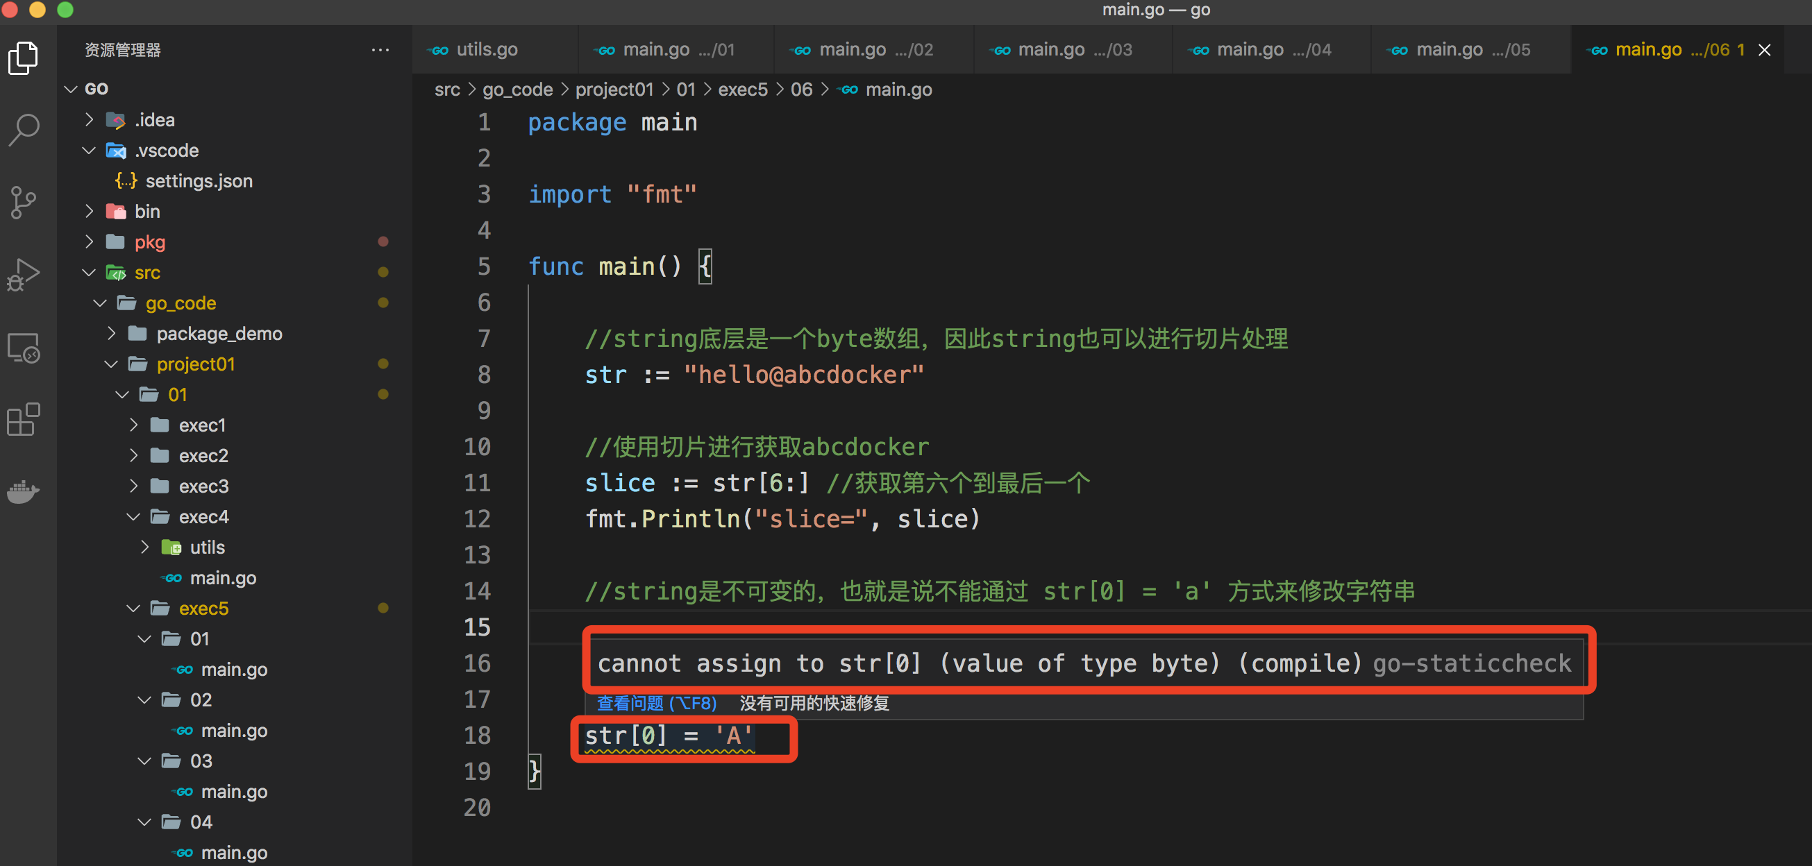This screenshot has height=866, width=1812.
Task: Open settings.json in file tree
Action: point(199,181)
